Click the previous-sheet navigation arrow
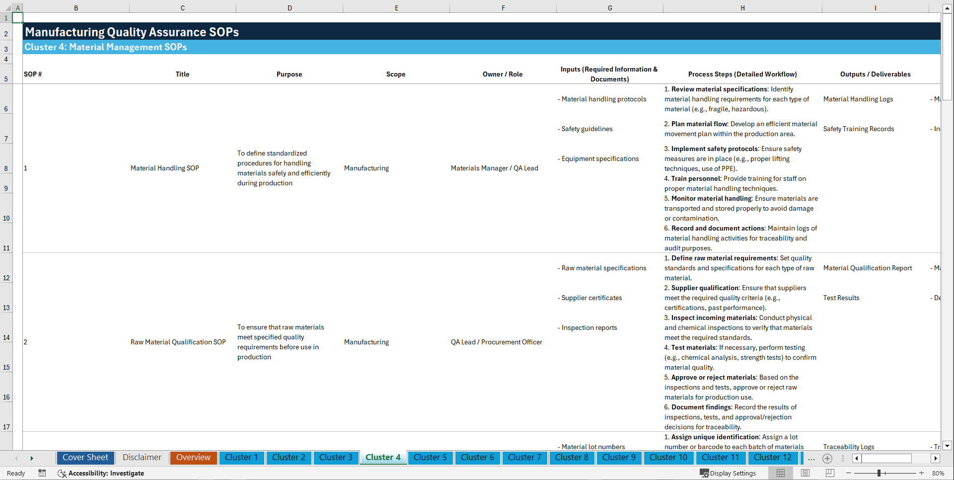The image size is (954, 480). pos(17,458)
